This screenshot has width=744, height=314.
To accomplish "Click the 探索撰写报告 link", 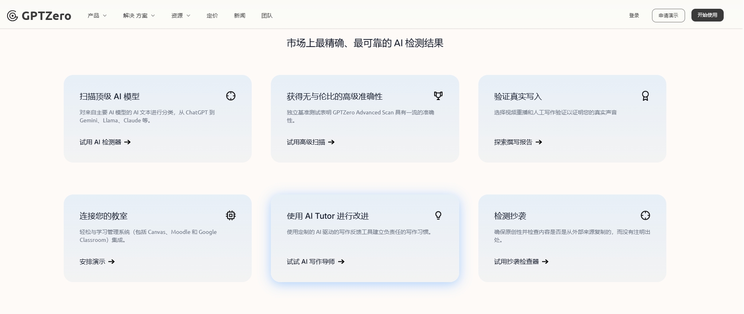I will click(518, 142).
